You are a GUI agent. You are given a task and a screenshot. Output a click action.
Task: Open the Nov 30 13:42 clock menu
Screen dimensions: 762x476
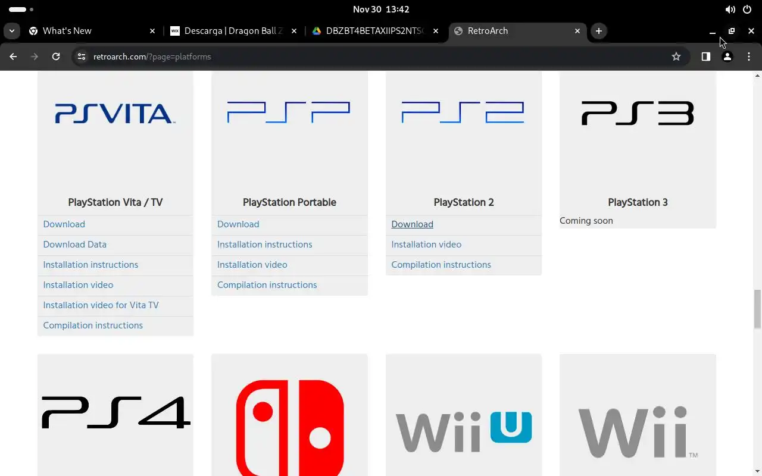point(381,10)
